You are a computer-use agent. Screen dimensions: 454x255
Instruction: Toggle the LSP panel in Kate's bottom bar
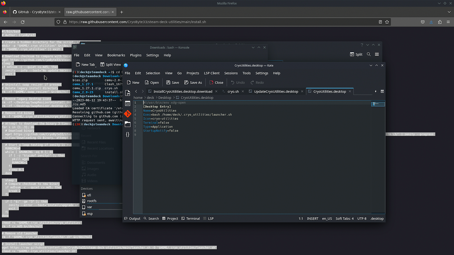click(208, 219)
